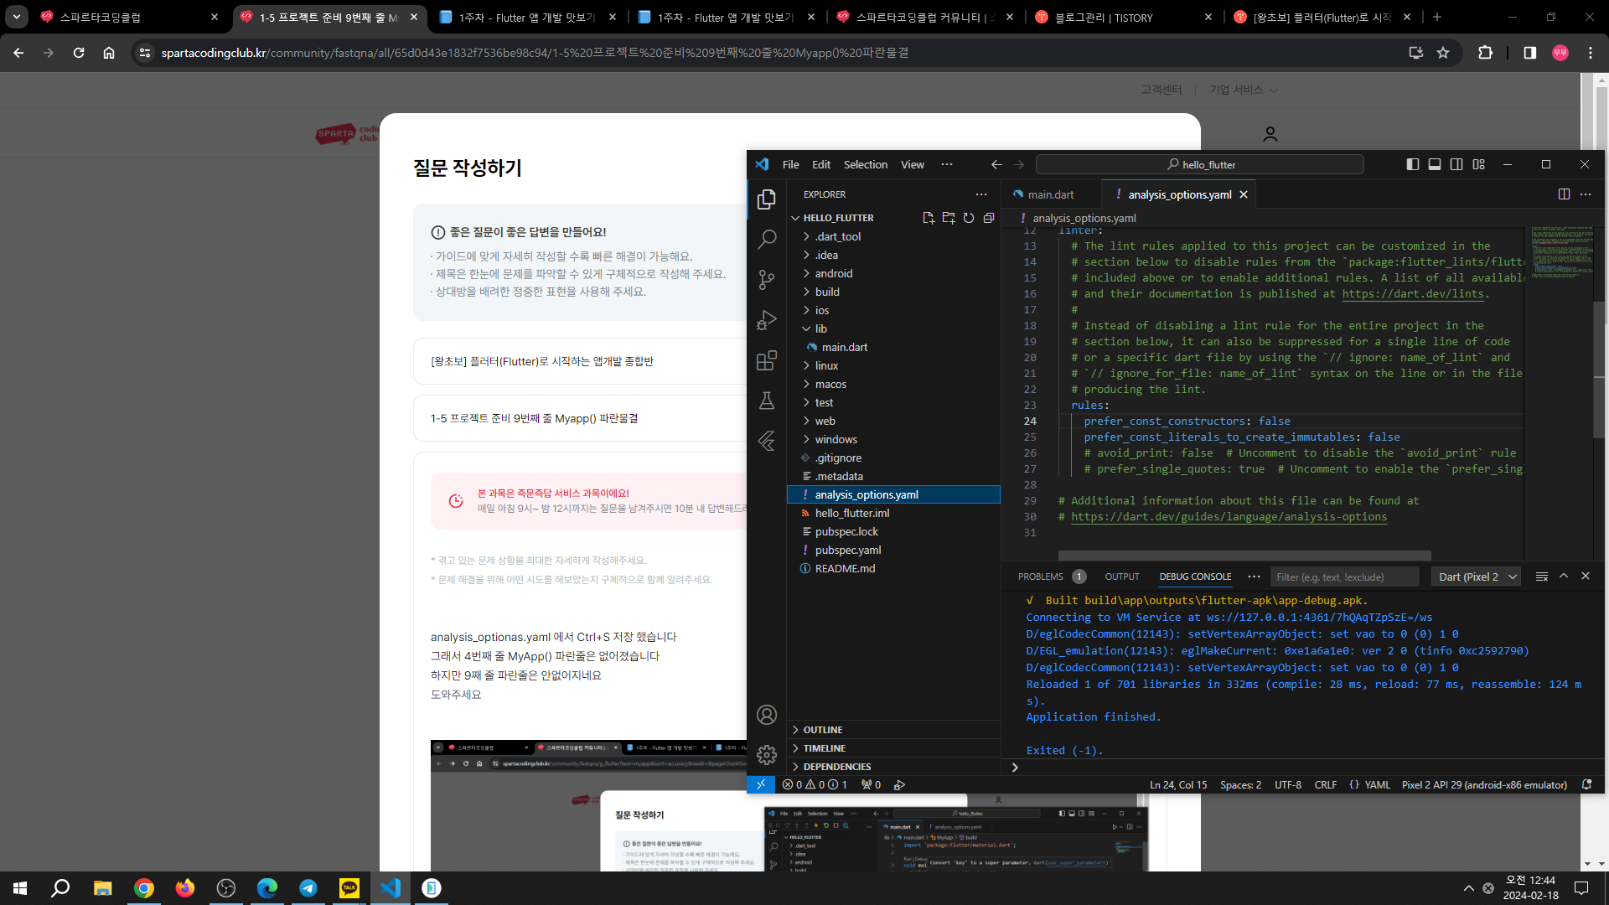
Task: Click the editor horizontal scrollbar
Action: (x=1244, y=556)
